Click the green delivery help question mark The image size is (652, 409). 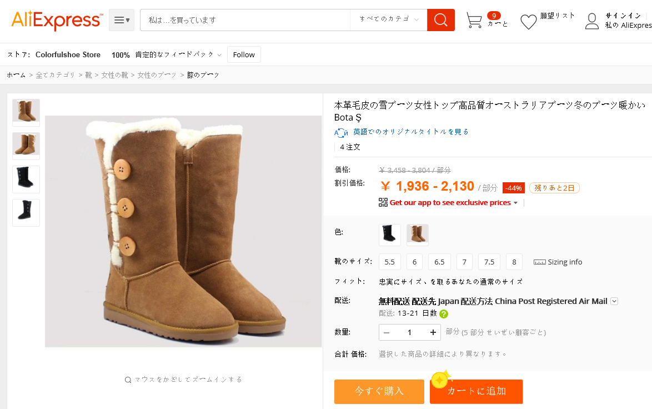click(444, 314)
